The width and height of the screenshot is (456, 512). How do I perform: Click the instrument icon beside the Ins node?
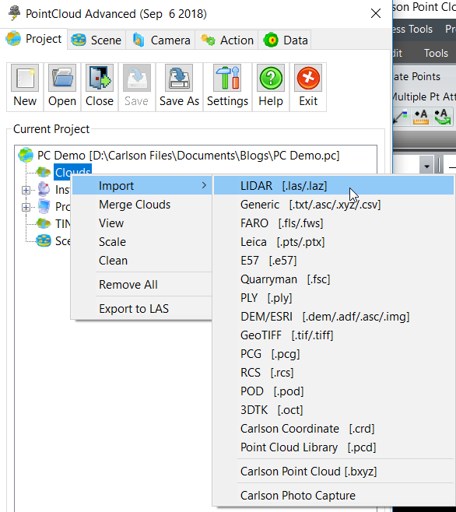[x=44, y=189]
